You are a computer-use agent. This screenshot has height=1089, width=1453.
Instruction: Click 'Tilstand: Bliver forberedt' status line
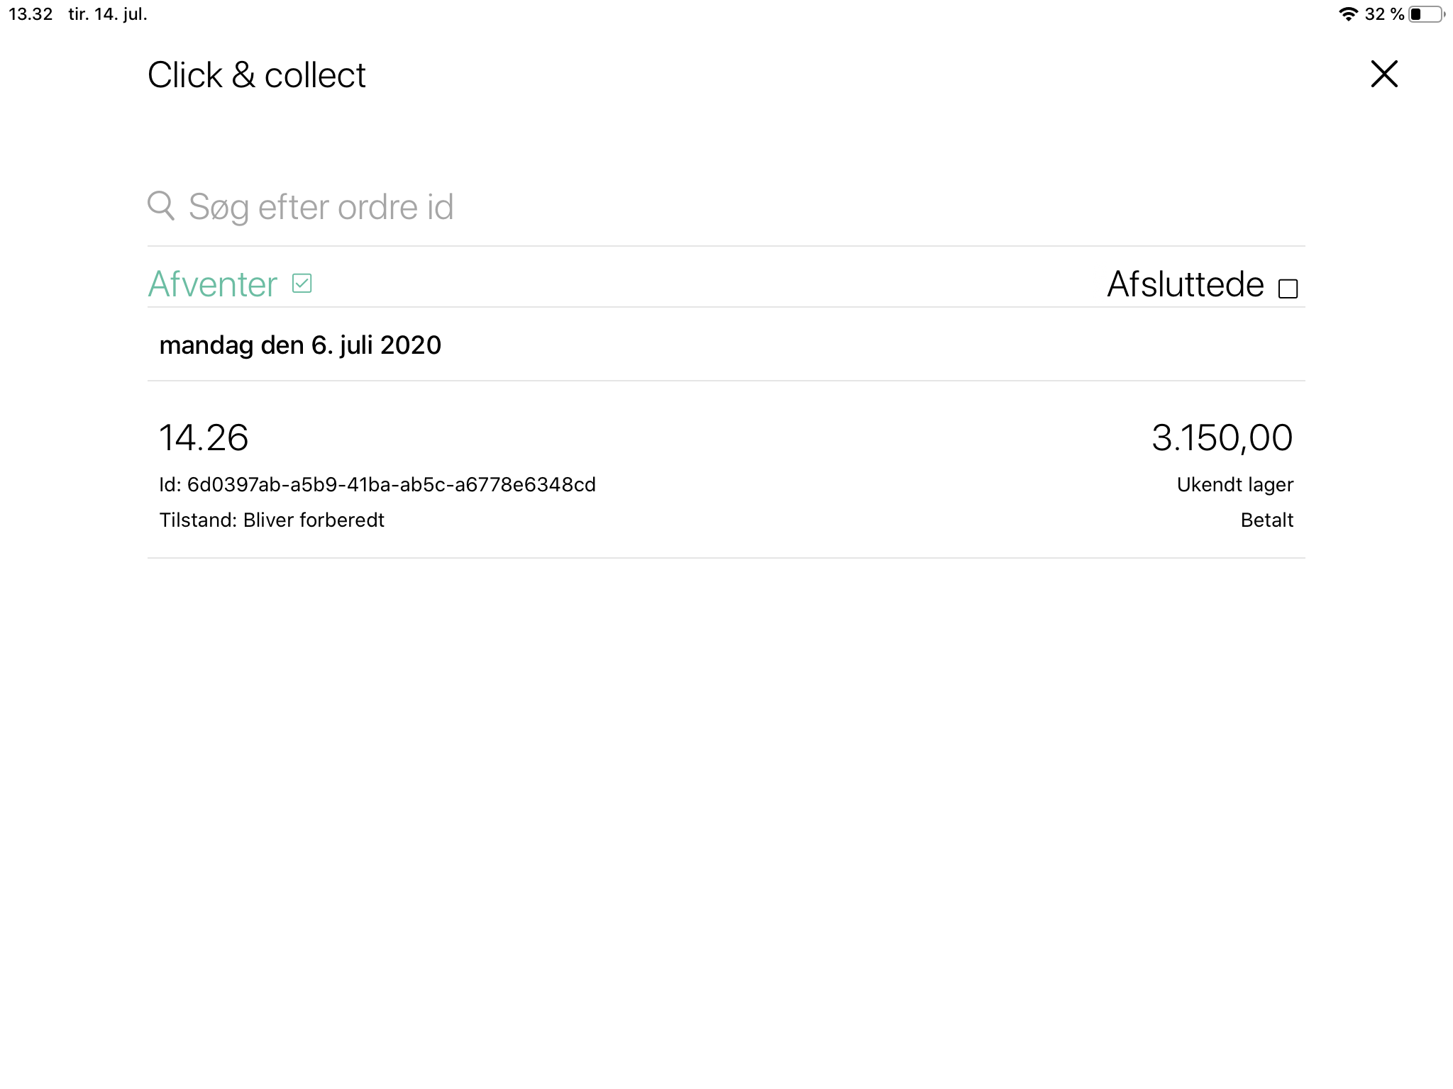point(272,520)
